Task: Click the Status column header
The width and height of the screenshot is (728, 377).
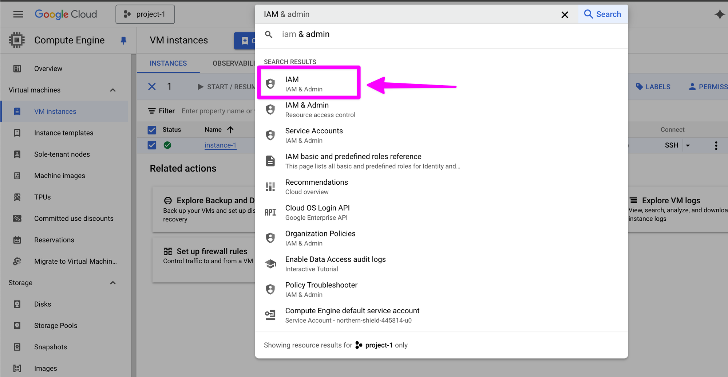Action: click(172, 130)
